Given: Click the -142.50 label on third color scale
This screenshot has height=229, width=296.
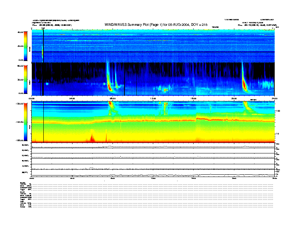Looking at the screenshot, I should tap(19, 122).
